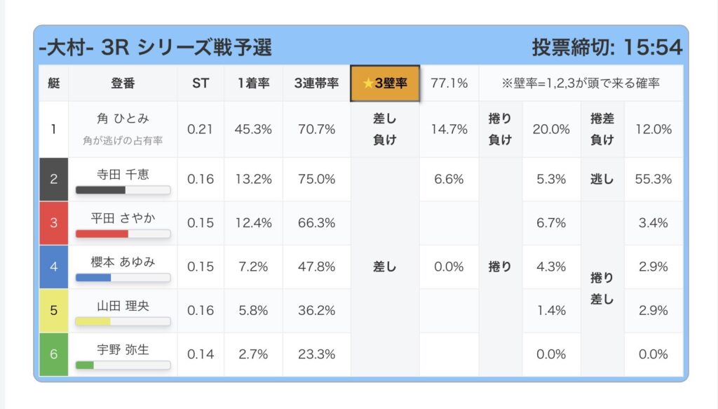Click the 投票締切 15:54 deadline text
The height and width of the screenshot is (409, 718).
coord(607,47)
